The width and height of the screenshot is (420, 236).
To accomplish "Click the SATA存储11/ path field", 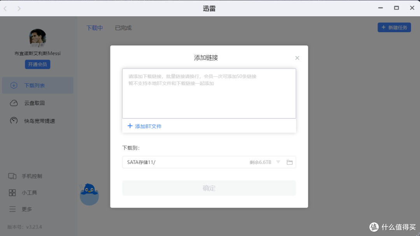I will click(209, 162).
